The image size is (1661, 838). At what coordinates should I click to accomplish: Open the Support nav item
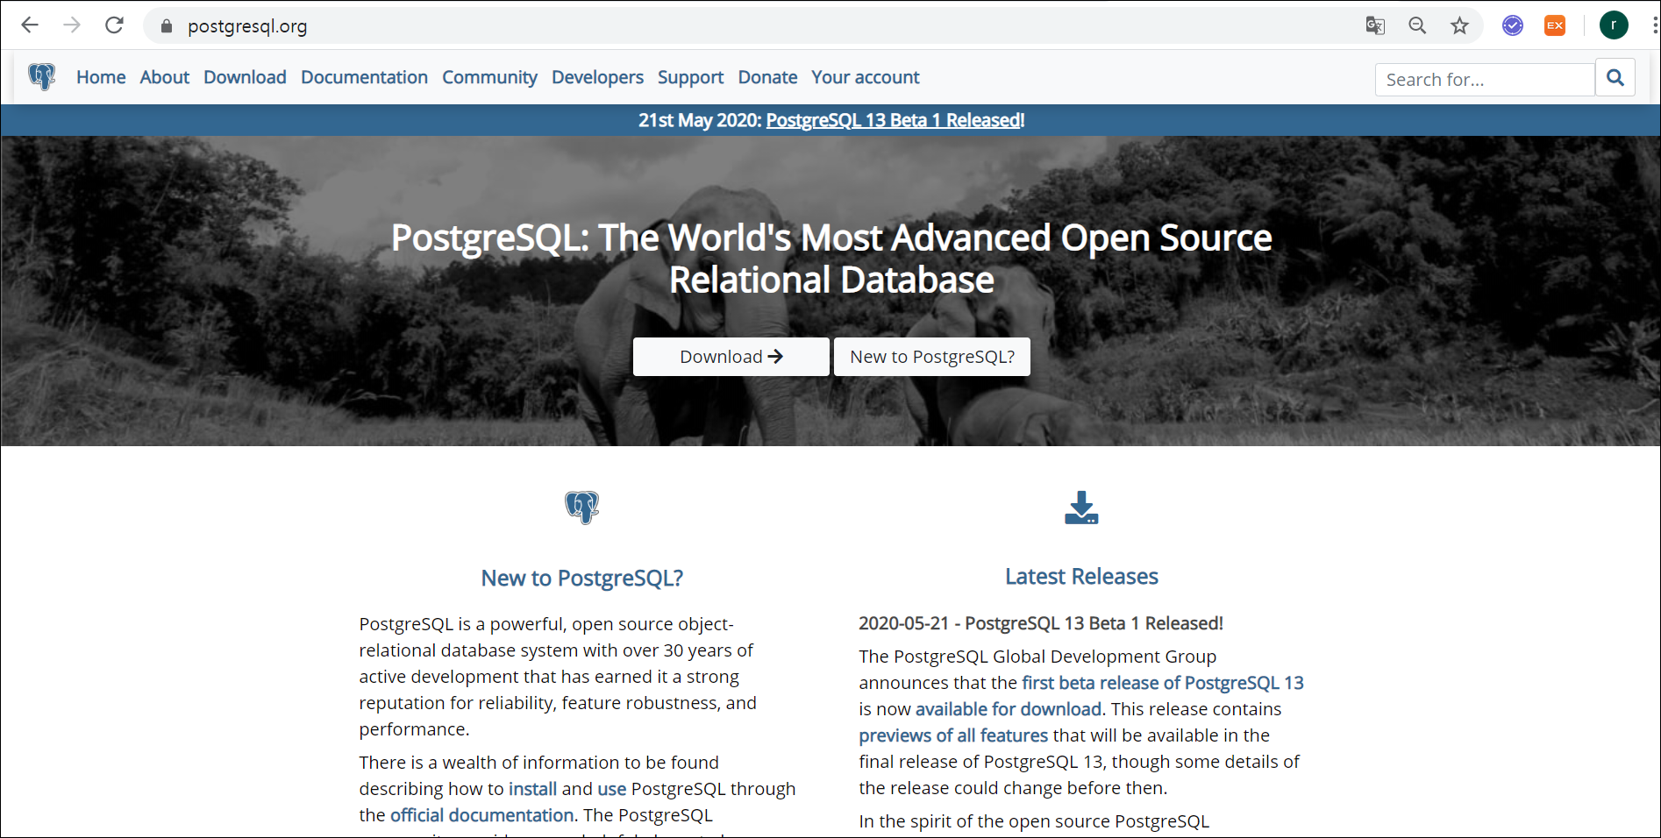click(690, 77)
